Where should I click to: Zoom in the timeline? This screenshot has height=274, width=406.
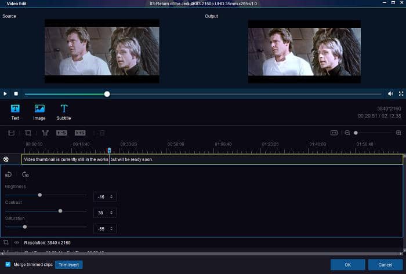coord(398,133)
